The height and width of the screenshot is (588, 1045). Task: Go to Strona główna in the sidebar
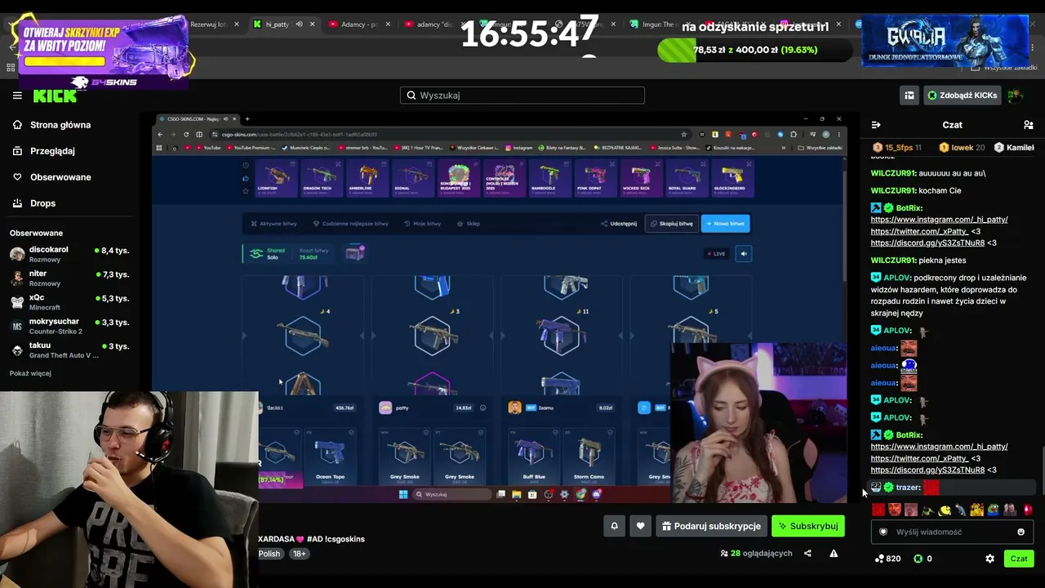click(x=60, y=125)
